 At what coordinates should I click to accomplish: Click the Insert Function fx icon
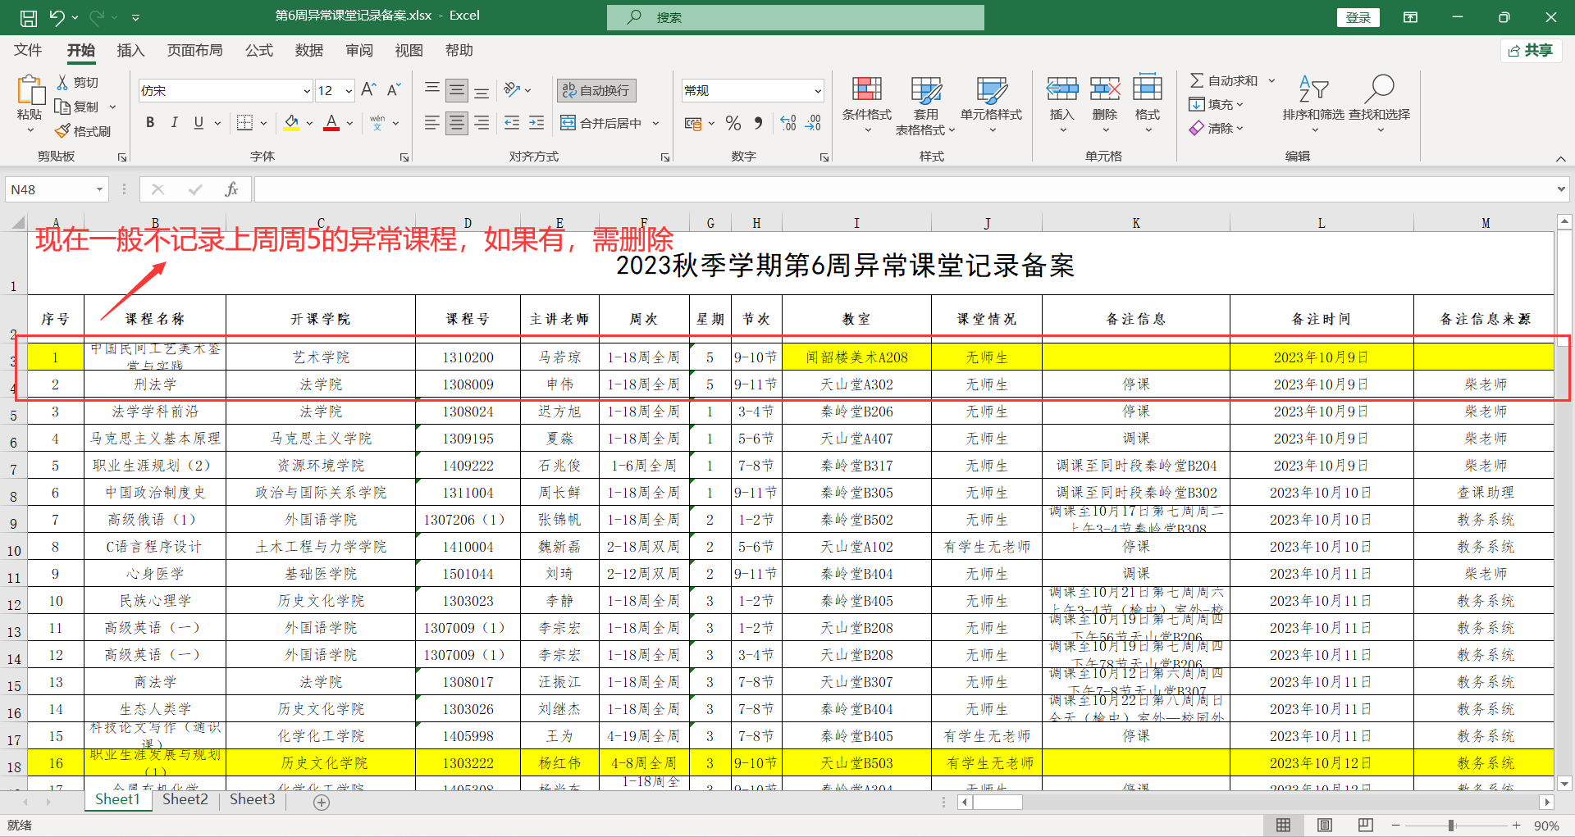click(x=231, y=189)
